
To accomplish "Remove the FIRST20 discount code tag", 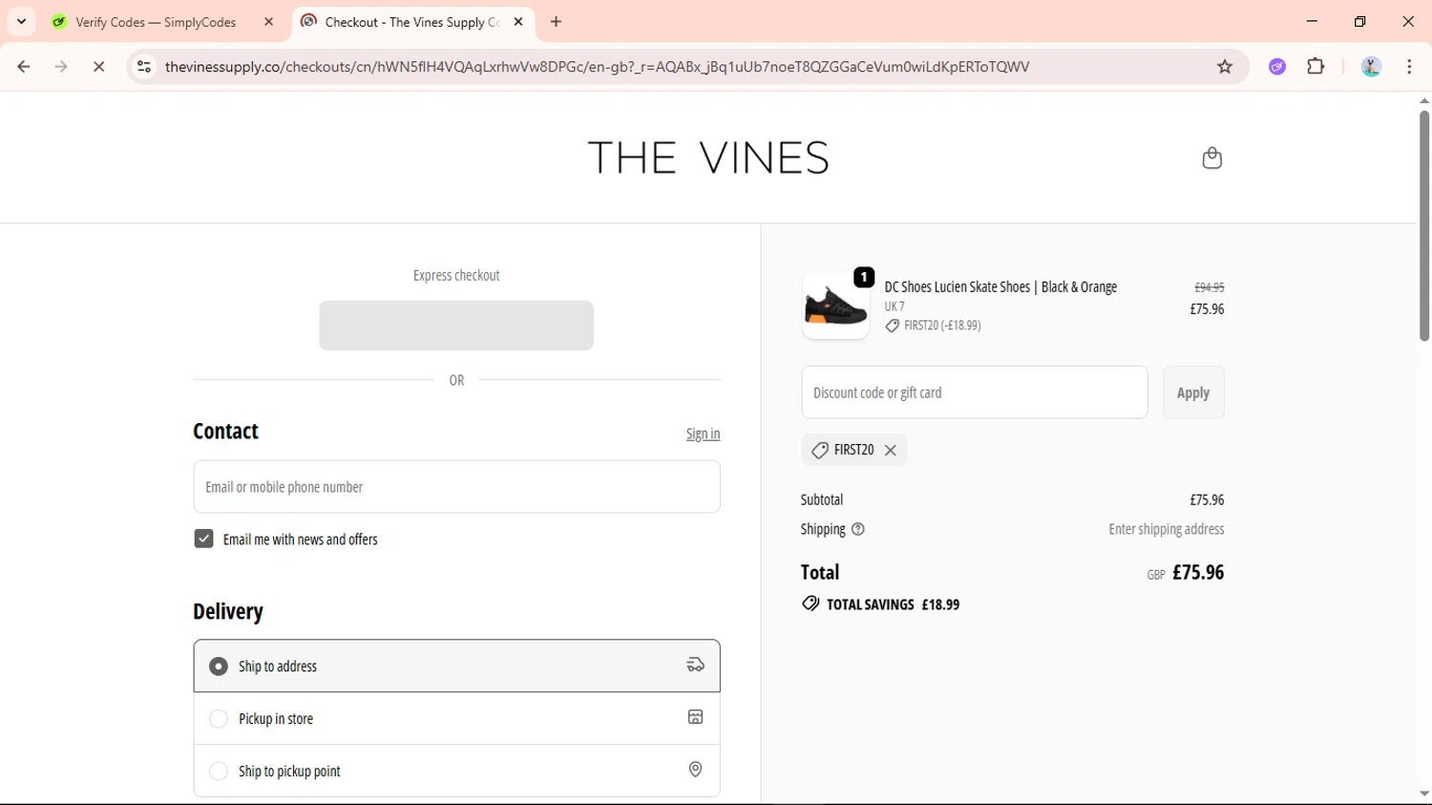I will click(890, 450).
